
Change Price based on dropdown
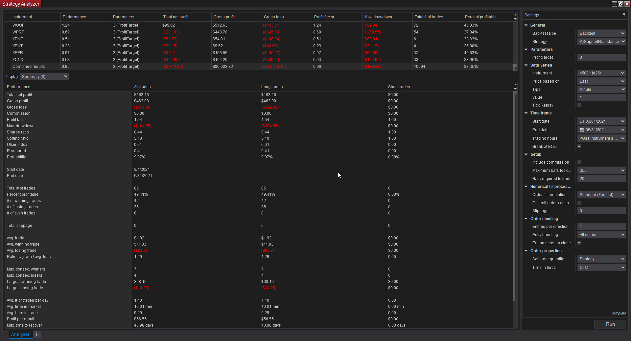pyautogui.click(x=601, y=81)
